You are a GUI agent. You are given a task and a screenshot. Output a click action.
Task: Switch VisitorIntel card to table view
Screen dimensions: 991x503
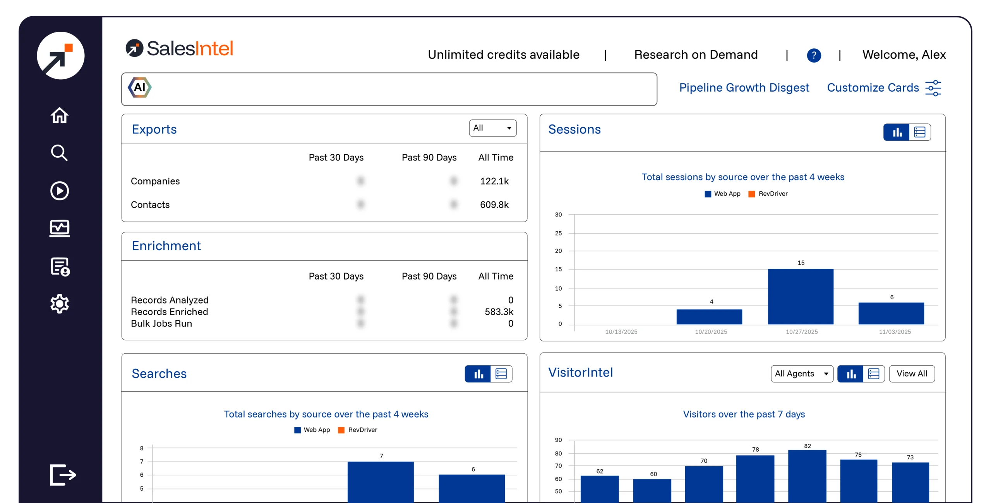point(874,374)
